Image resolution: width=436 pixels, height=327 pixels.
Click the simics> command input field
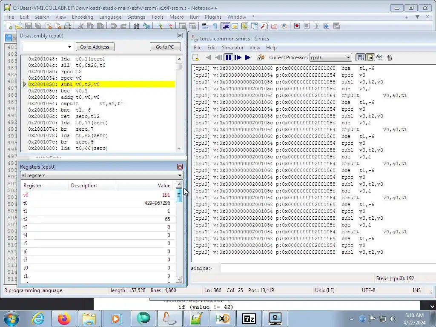pyautogui.click(x=328, y=268)
